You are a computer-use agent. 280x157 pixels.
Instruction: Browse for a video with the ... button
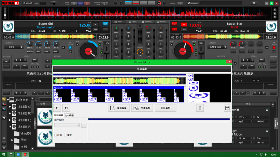pyautogui.click(x=84, y=125)
